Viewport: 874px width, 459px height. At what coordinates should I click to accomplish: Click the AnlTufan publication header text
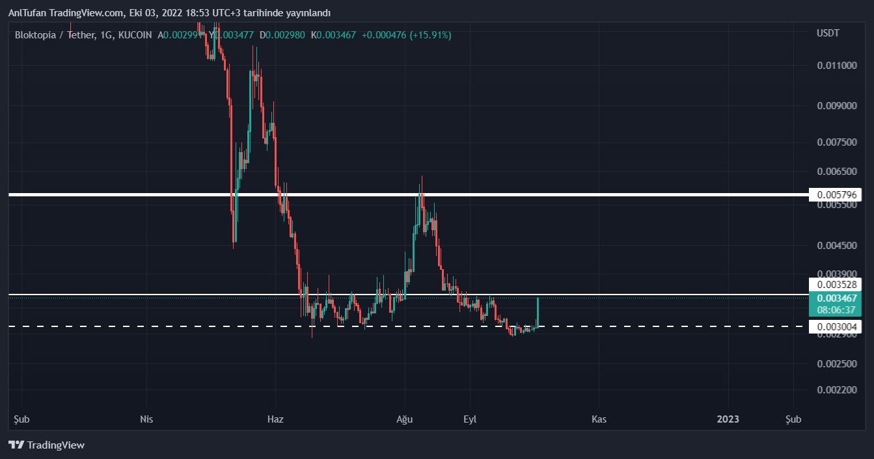click(x=169, y=13)
